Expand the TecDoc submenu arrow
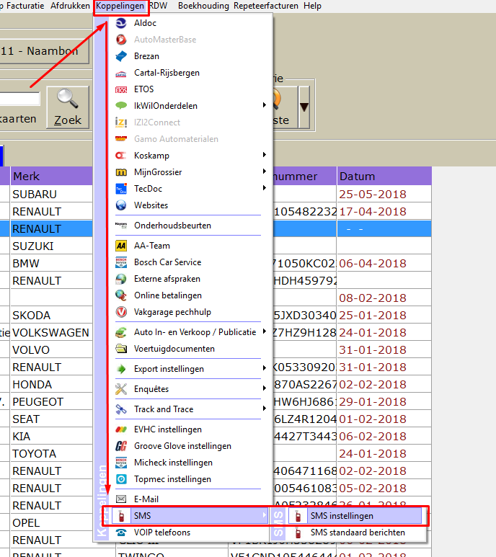The image size is (496, 557). [265, 187]
